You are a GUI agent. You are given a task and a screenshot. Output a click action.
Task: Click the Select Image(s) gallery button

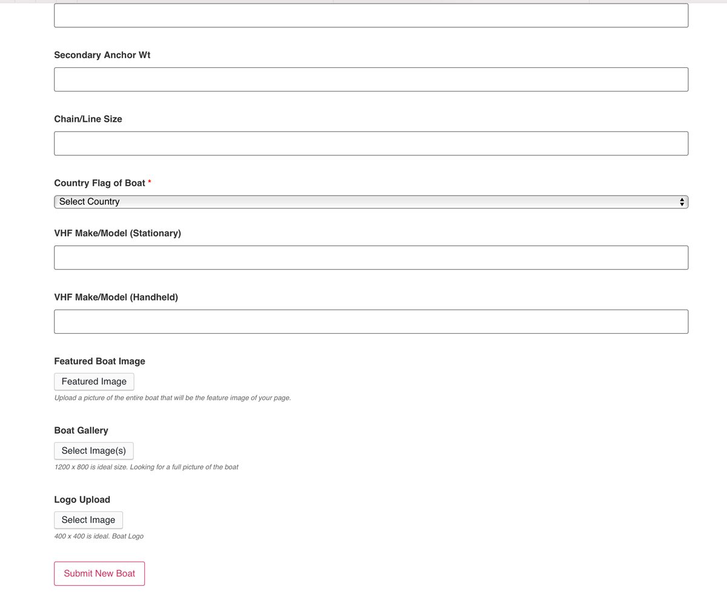[x=94, y=451]
